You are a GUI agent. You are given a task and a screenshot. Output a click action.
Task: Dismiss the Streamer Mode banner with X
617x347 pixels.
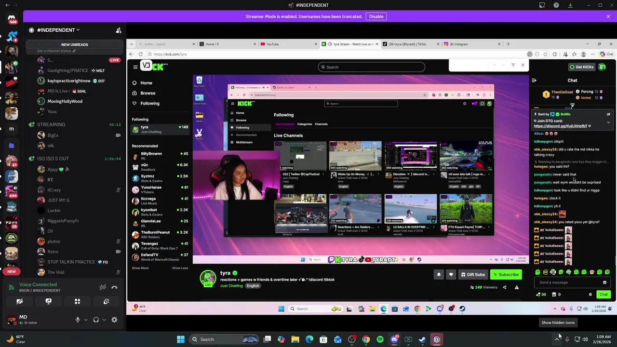point(608,16)
